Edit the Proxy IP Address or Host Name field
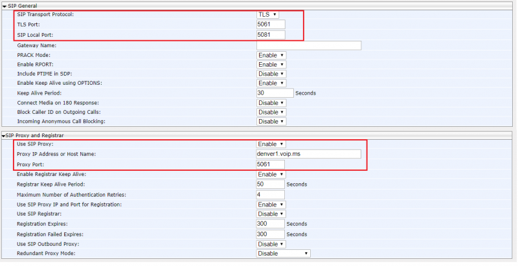 tap(309, 154)
